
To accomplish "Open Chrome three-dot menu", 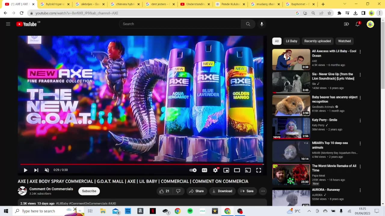I will (x=380, y=13).
